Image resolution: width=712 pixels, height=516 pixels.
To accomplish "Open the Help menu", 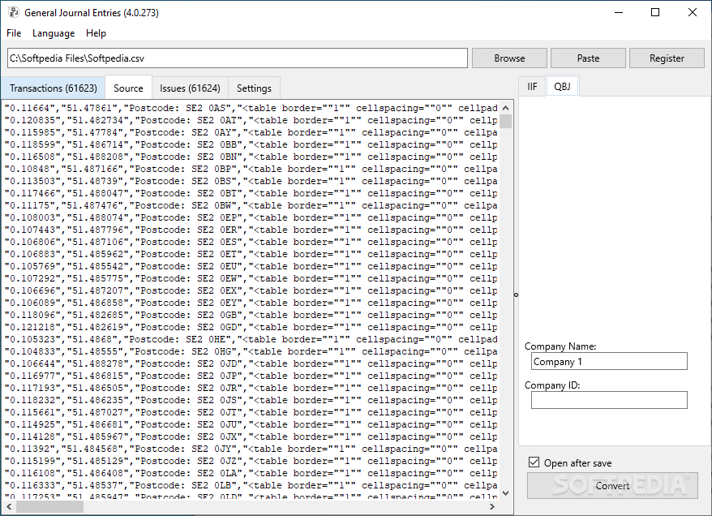I will [x=96, y=33].
